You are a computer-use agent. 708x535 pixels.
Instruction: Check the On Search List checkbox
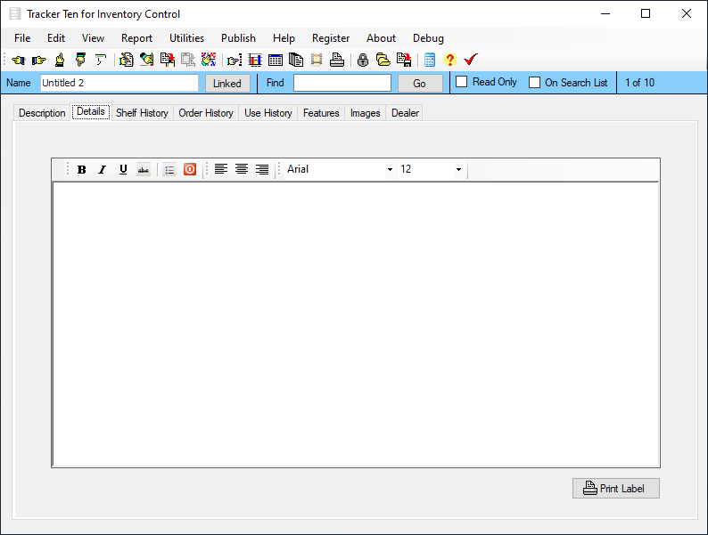(x=534, y=83)
